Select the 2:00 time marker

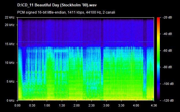pos(76,105)
